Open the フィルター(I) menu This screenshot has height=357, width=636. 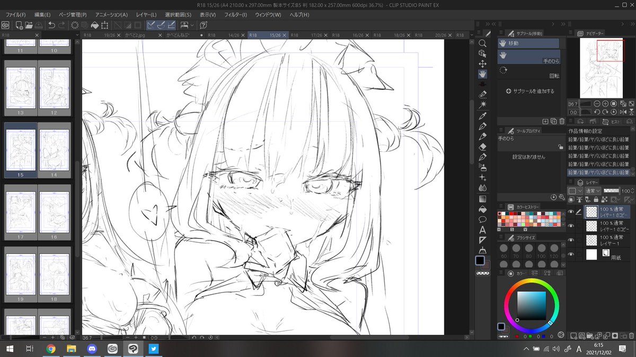point(235,14)
